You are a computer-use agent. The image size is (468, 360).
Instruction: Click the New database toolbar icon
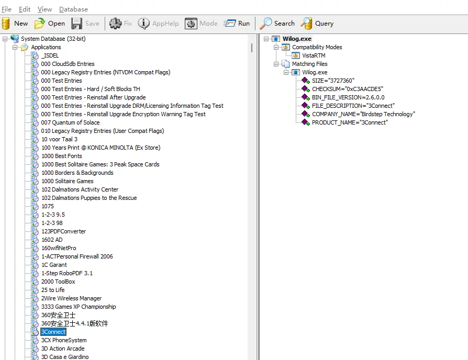(6, 24)
